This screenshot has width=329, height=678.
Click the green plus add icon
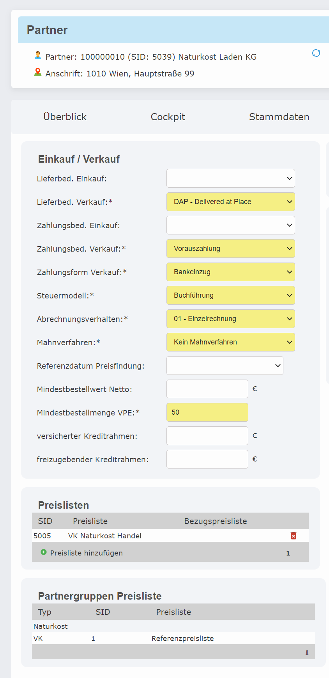click(44, 552)
